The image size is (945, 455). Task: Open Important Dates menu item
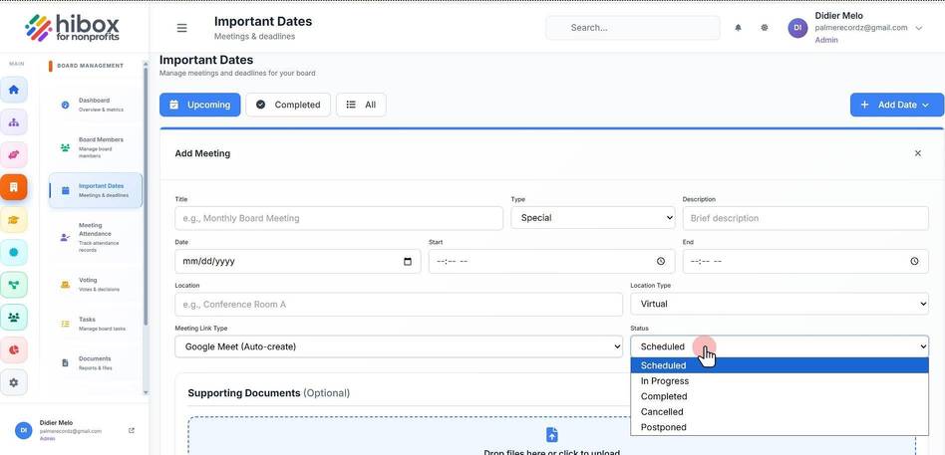point(96,190)
